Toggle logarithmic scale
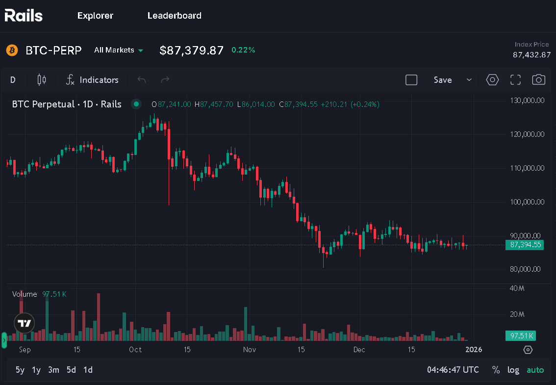The height and width of the screenshot is (385, 556). click(x=513, y=370)
